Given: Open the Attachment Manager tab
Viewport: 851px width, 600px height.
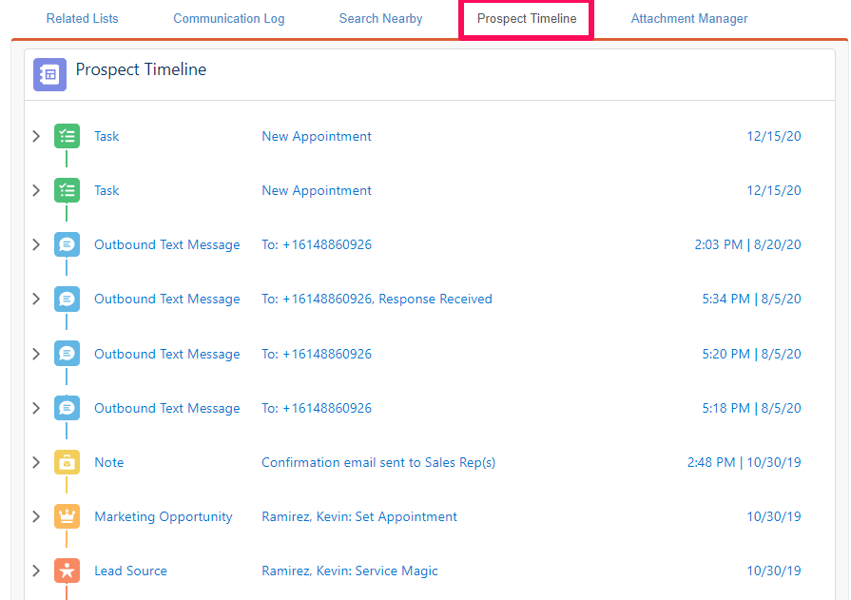Looking at the screenshot, I should 688,18.
